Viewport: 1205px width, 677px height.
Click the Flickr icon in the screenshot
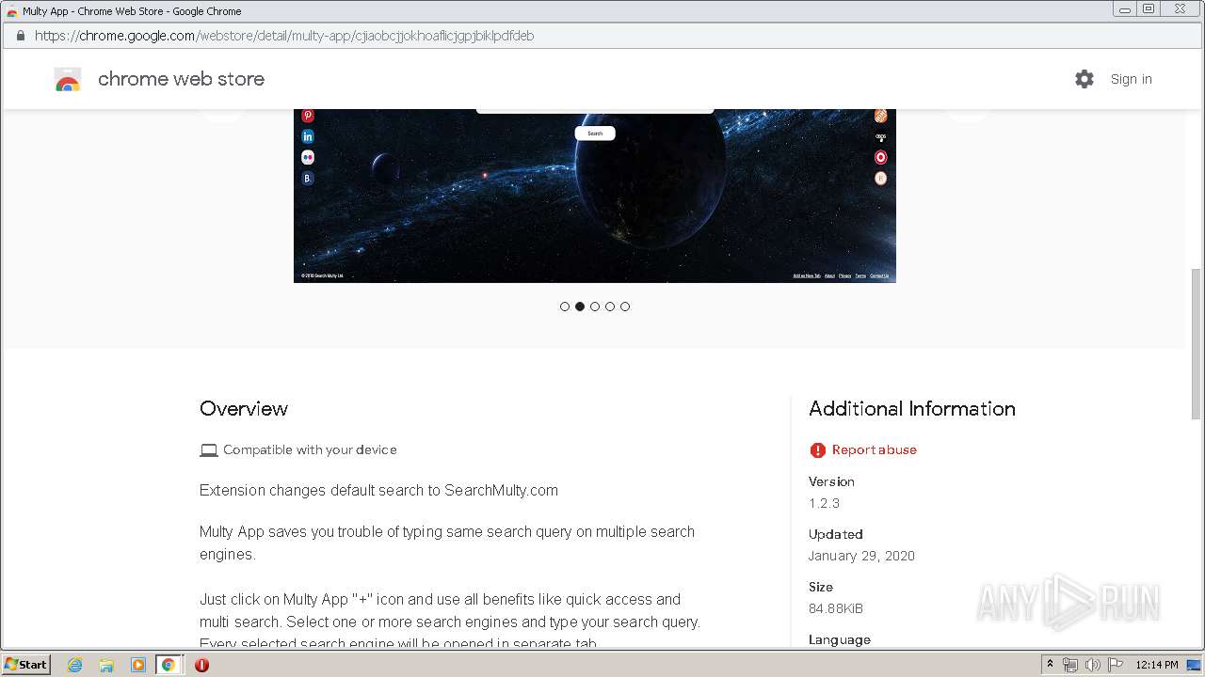coord(307,157)
